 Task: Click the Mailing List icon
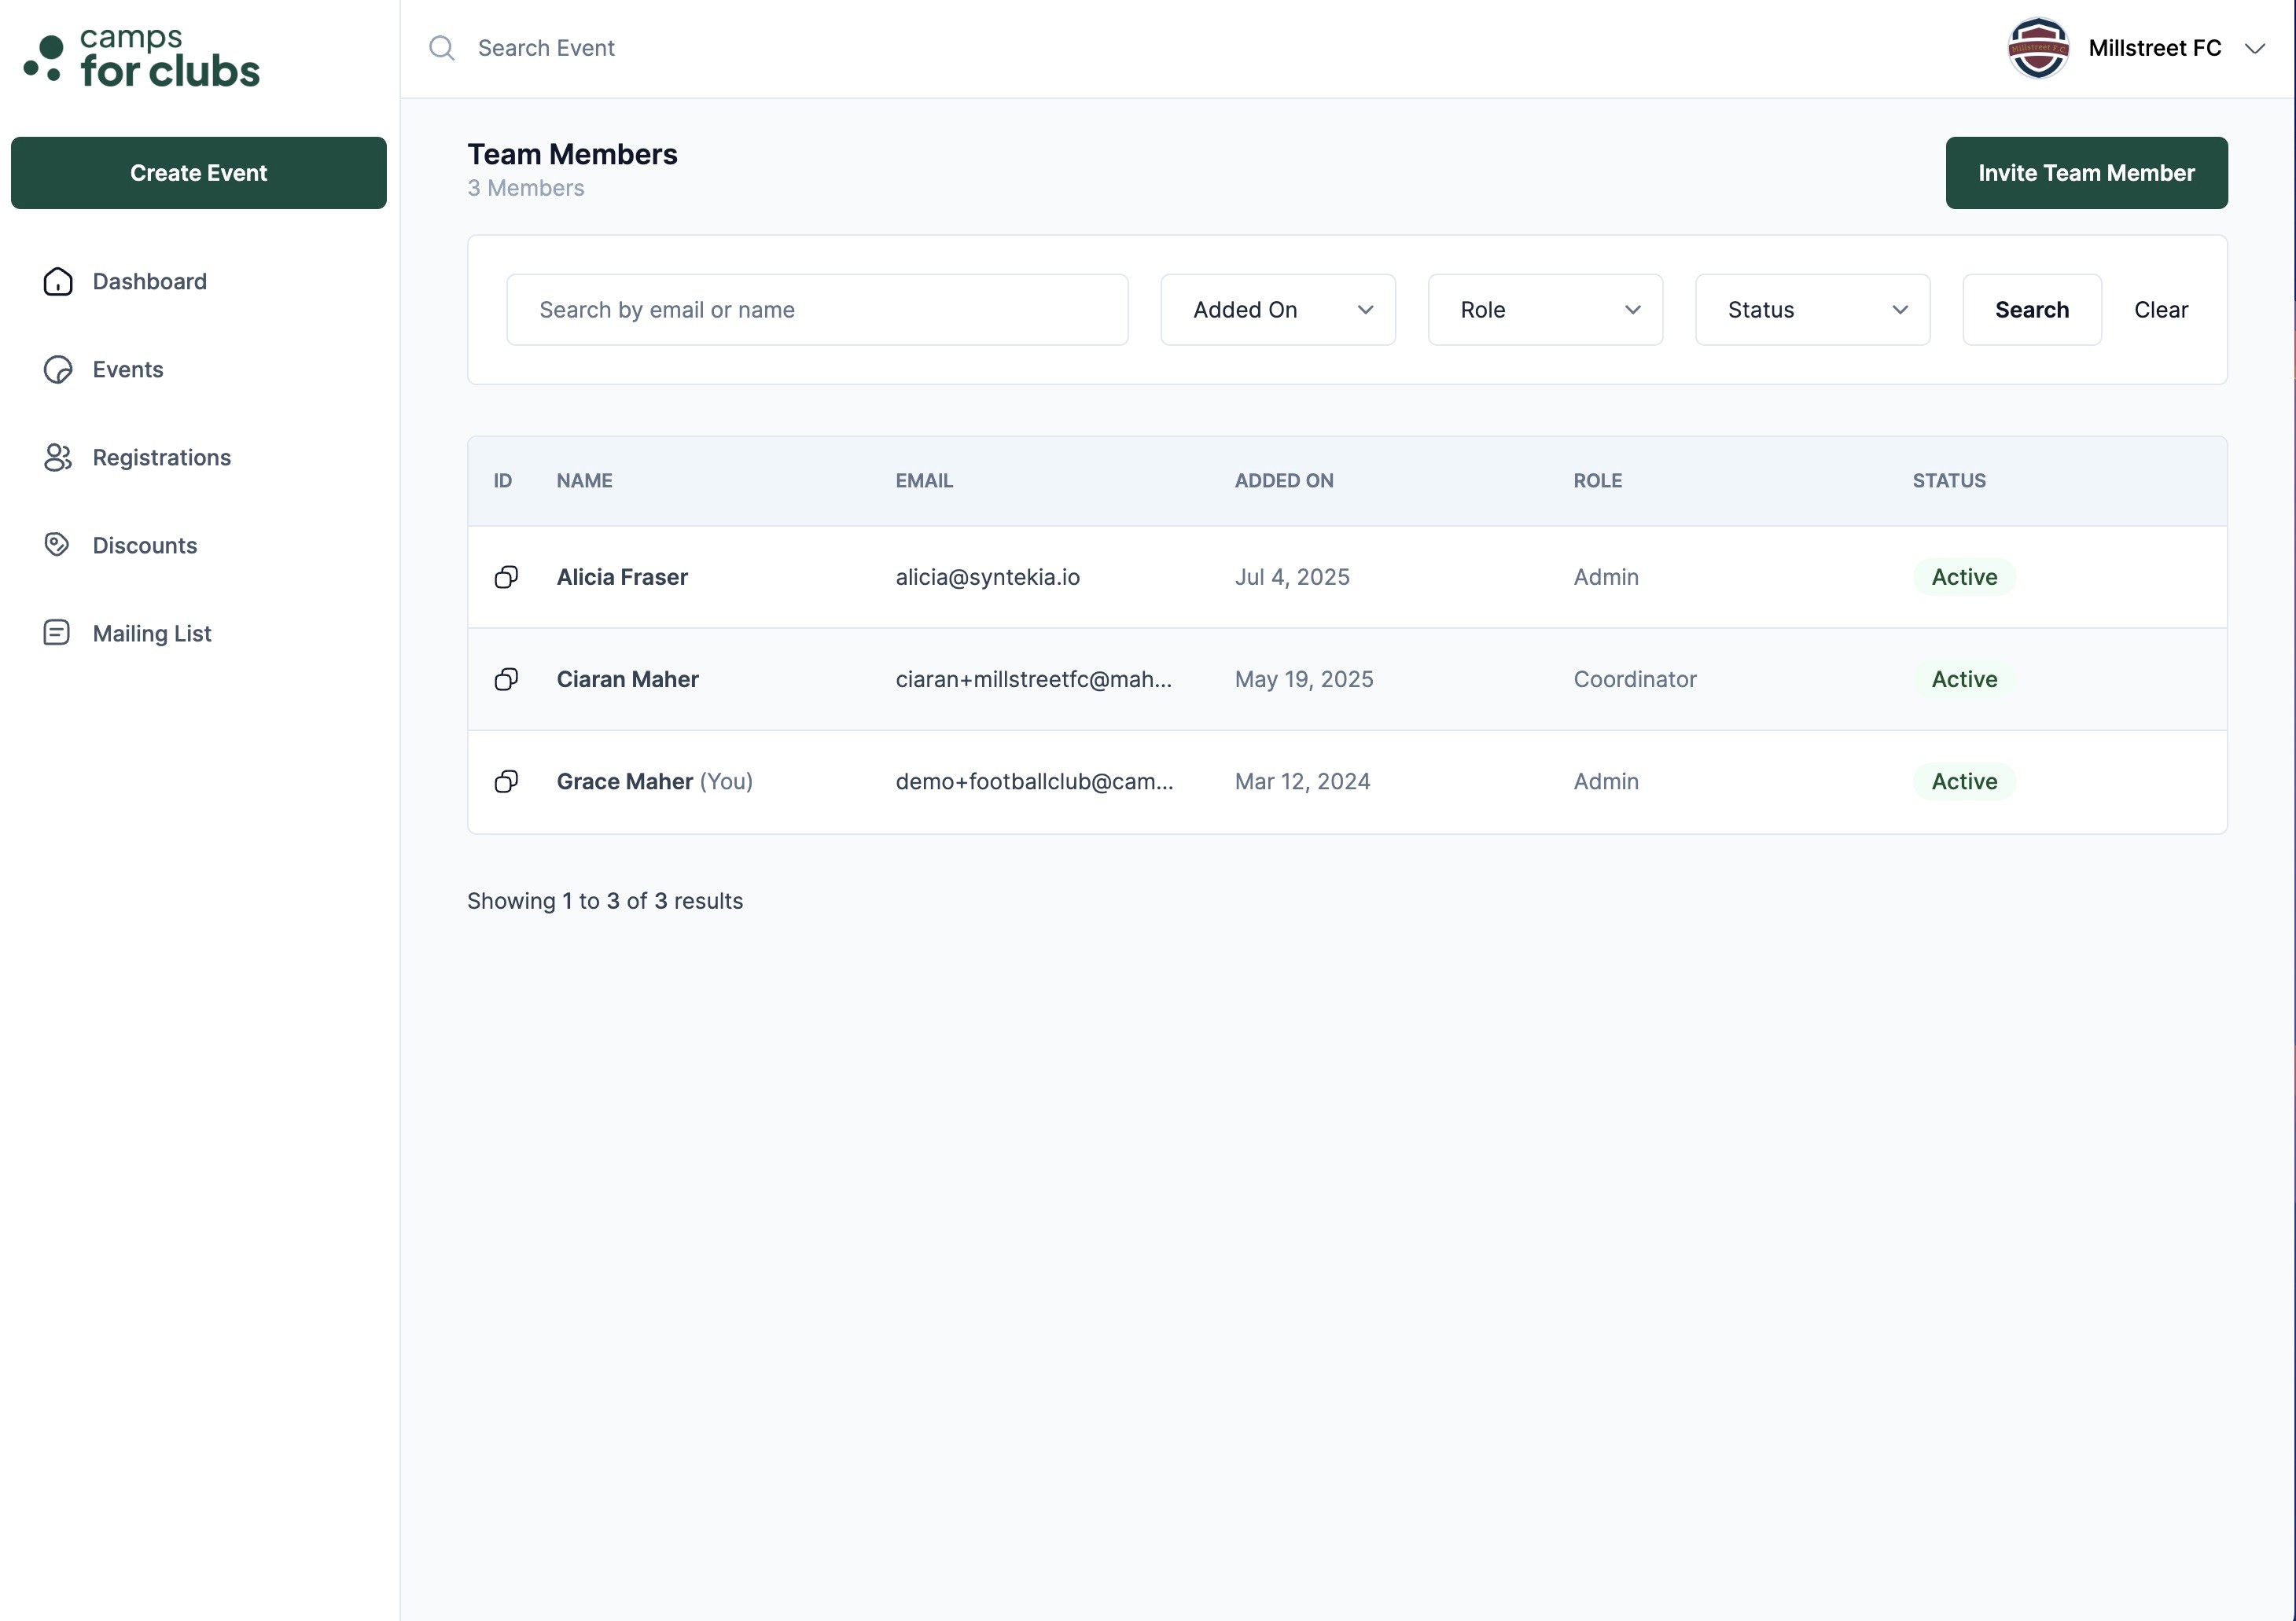point(57,633)
